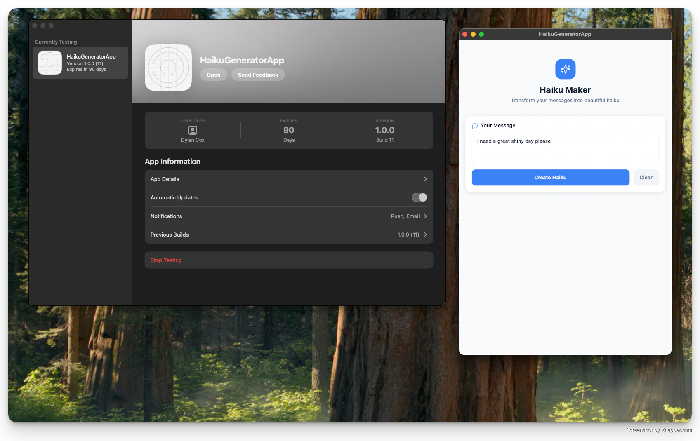This screenshot has height=441, width=700.
Task: Maximize HaikuGeneratorApp window with green button
Action: 481,34
